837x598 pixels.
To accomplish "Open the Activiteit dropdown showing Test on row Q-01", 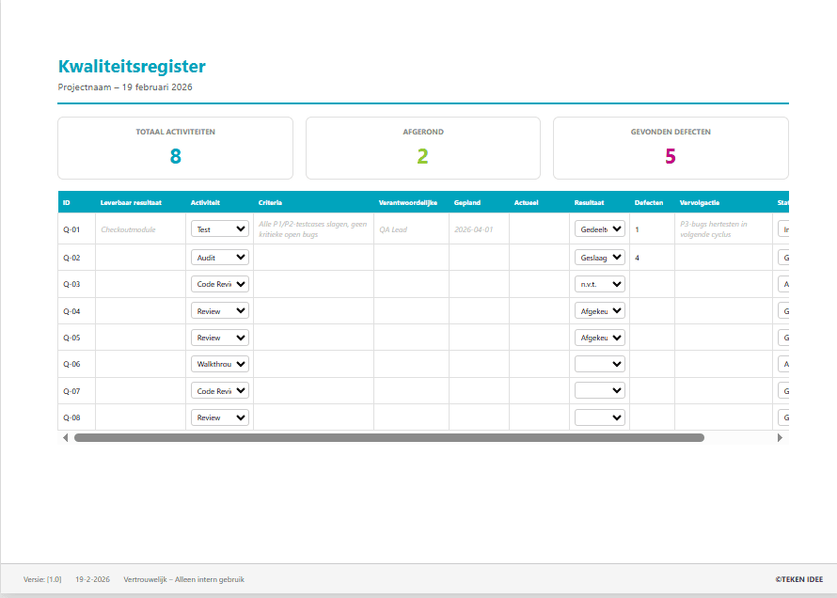I will [x=220, y=228].
